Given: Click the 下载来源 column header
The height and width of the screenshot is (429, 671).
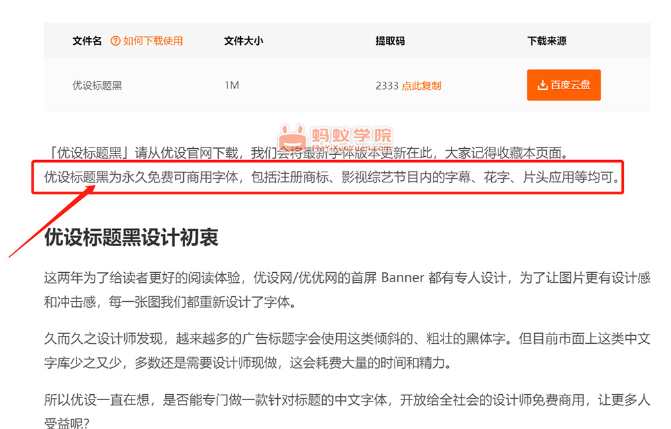Looking at the screenshot, I should (547, 41).
